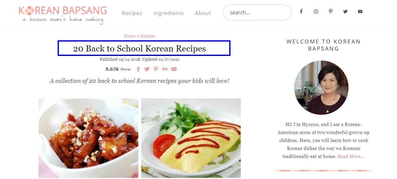Open the Ingredients menu item
The height and width of the screenshot is (179, 397).
168,13
